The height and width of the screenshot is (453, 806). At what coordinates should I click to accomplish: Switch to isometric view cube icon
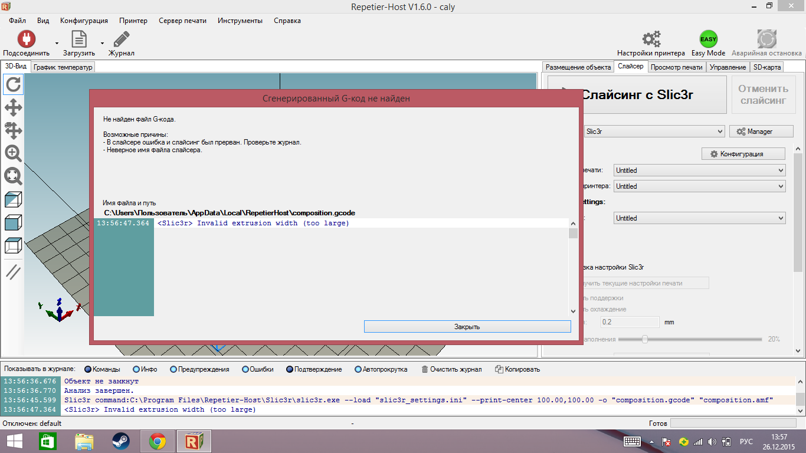point(13,199)
